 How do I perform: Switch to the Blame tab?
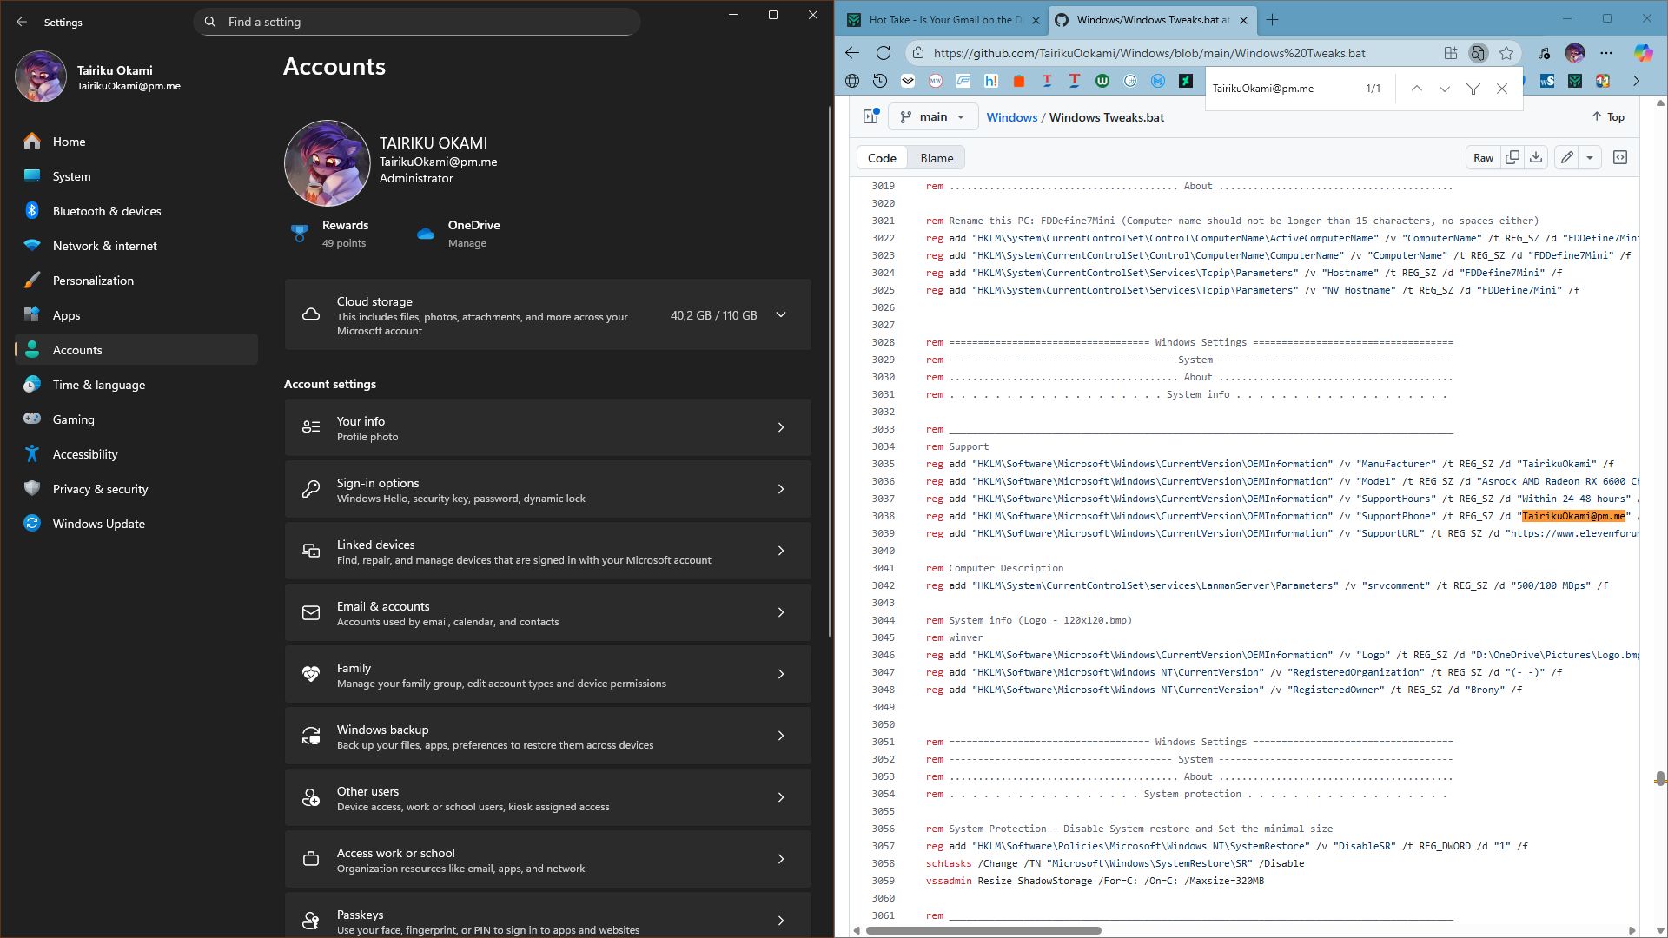pyautogui.click(x=937, y=158)
